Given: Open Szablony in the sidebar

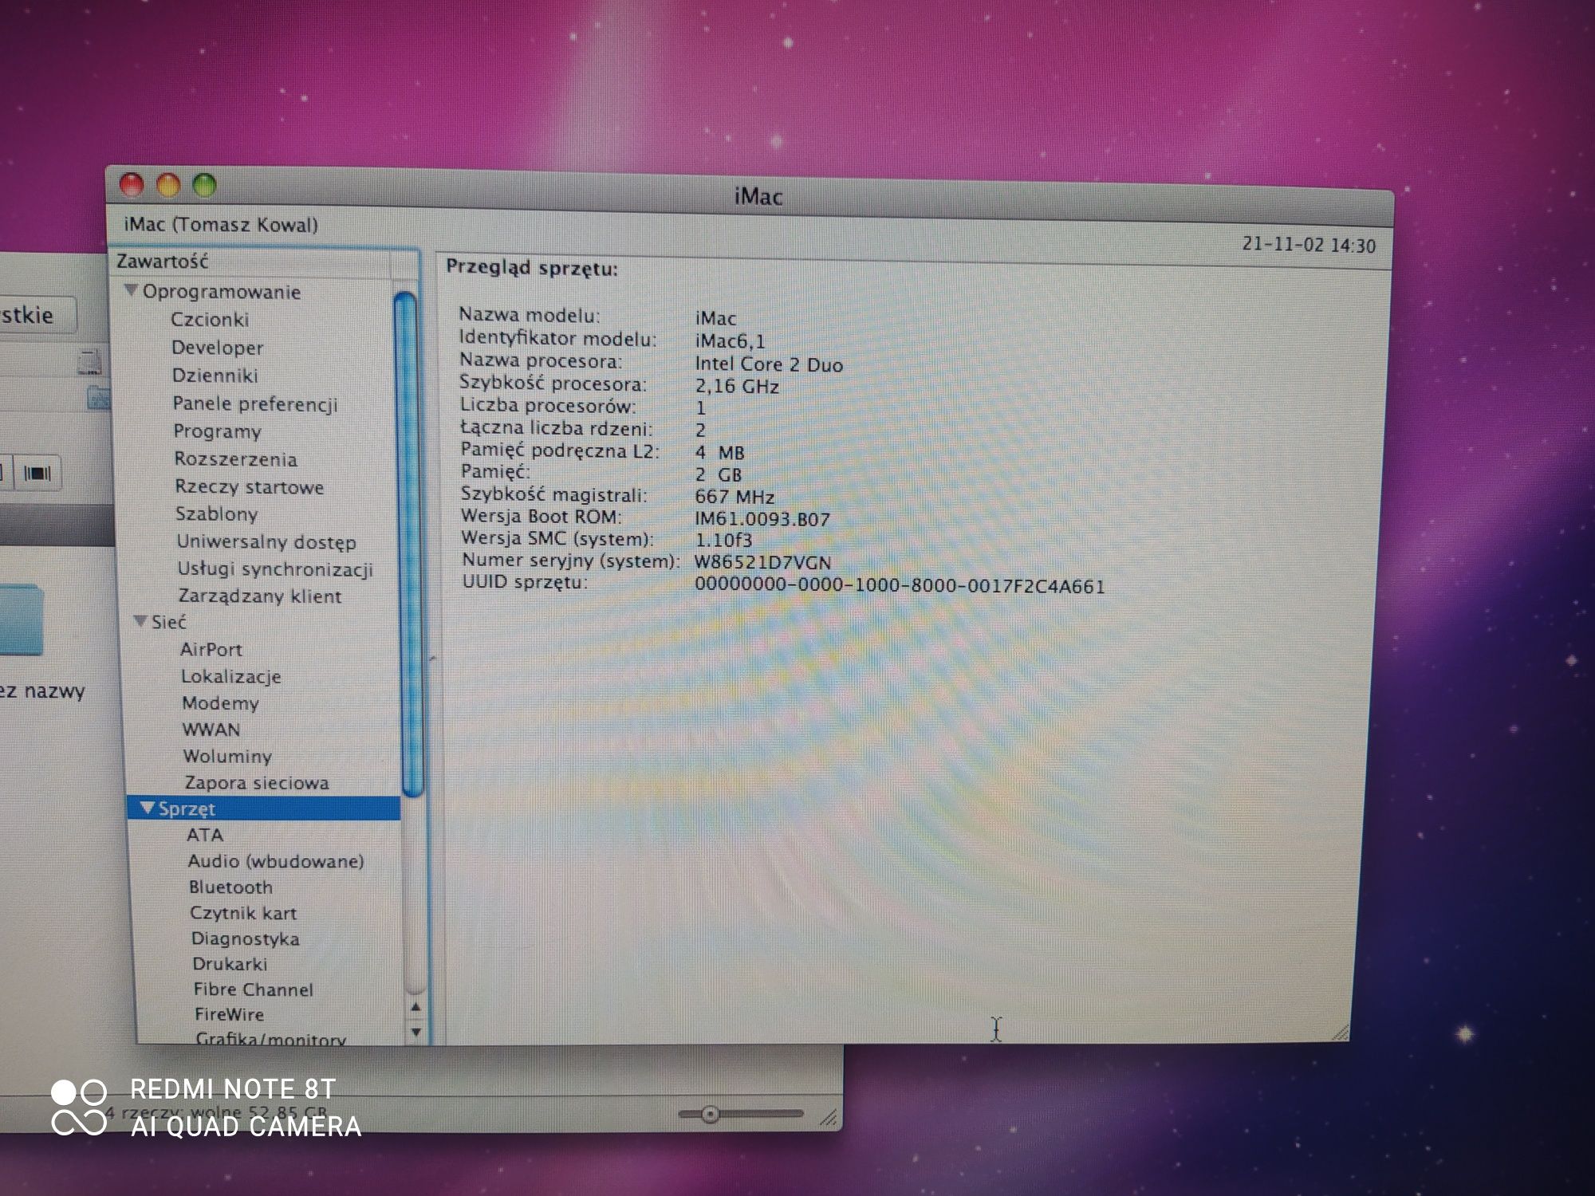Looking at the screenshot, I should [x=217, y=514].
